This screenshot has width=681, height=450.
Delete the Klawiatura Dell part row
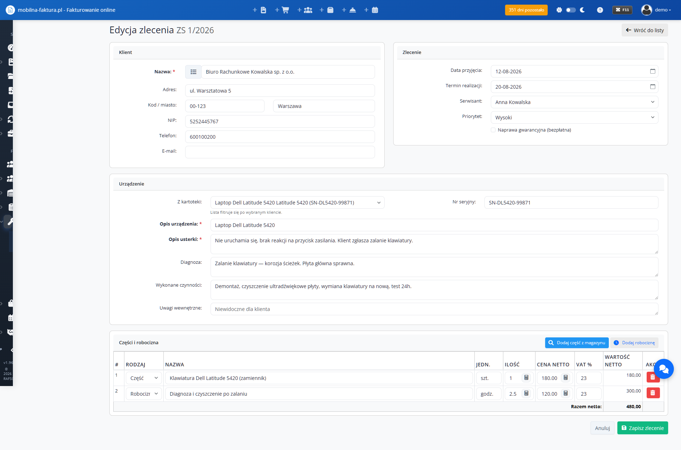pyautogui.click(x=653, y=377)
